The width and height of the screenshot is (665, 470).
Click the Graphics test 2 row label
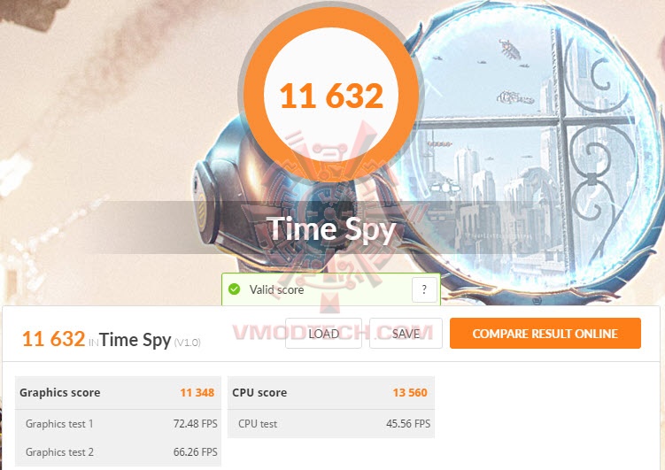click(x=59, y=452)
